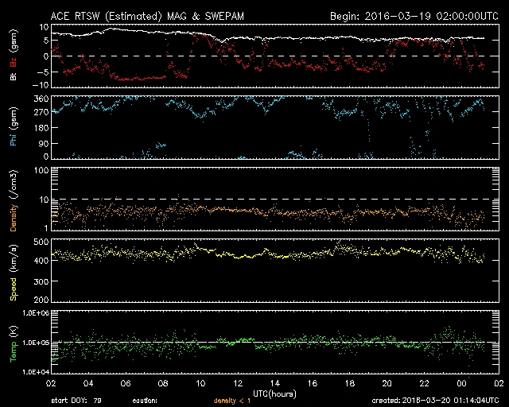This screenshot has height=407, width=509.
Task: Click the 1.0E+06 tick on Temp axis
Action: click(36, 313)
